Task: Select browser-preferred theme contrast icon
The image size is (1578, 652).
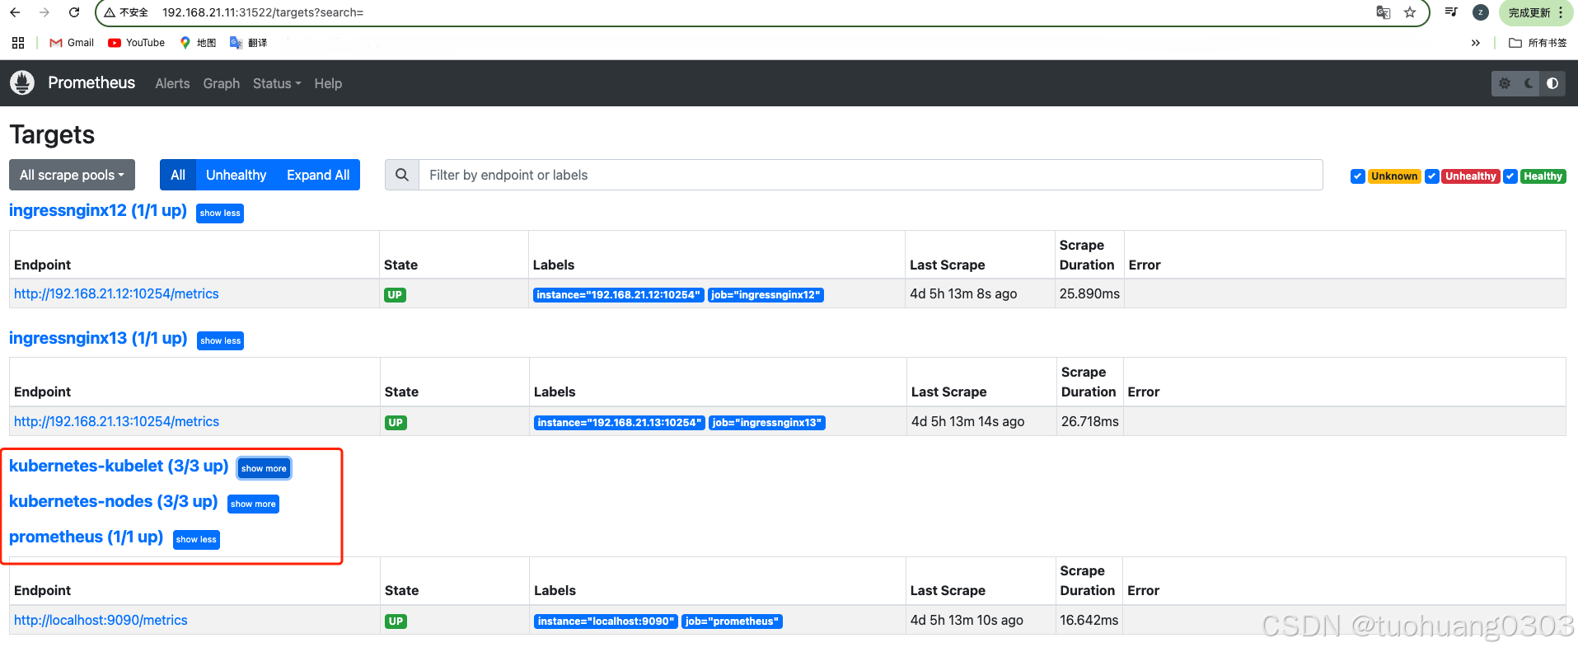Action: coord(1552,83)
